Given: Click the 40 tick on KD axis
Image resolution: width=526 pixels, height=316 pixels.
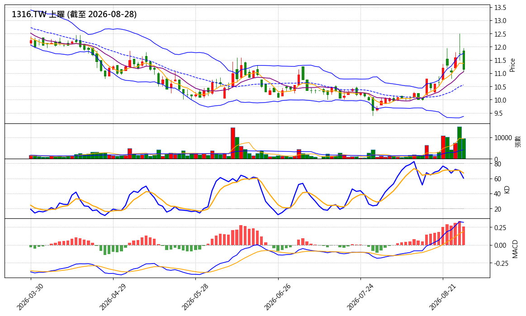Looking at the screenshot, I should click(498, 194).
